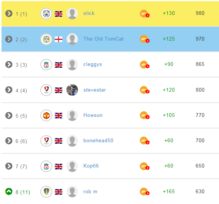
Task: Open The Old TomCat's profile
Action: click(x=103, y=39)
